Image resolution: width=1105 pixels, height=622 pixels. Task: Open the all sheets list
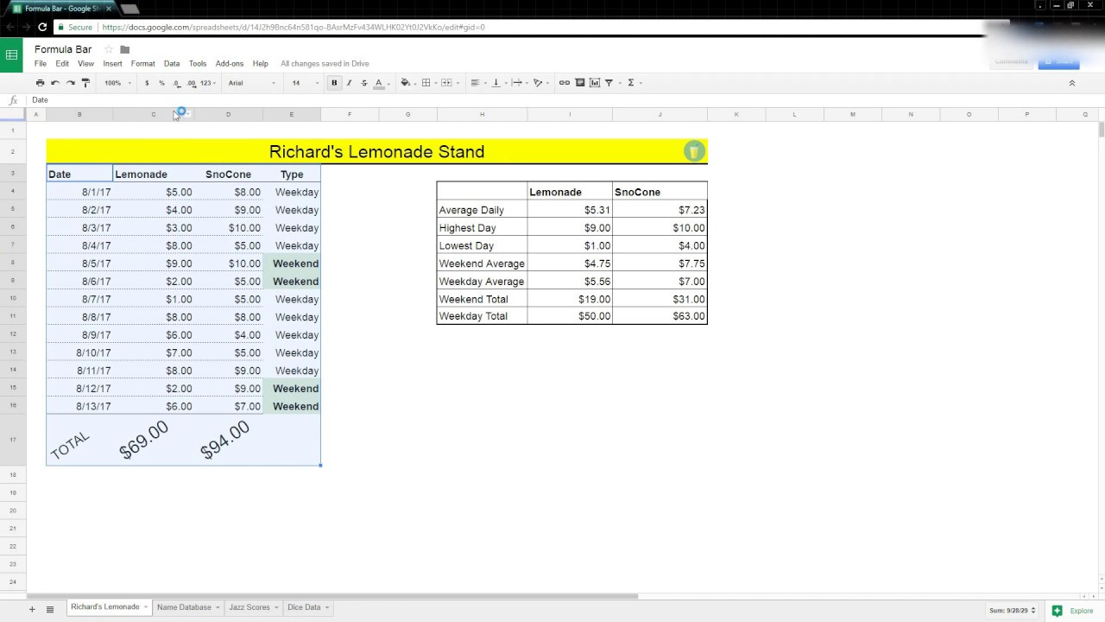tap(50, 609)
